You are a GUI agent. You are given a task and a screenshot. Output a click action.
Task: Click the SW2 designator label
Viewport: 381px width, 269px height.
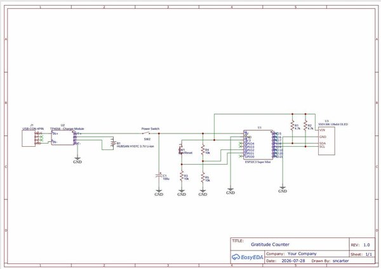click(x=147, y=139)
